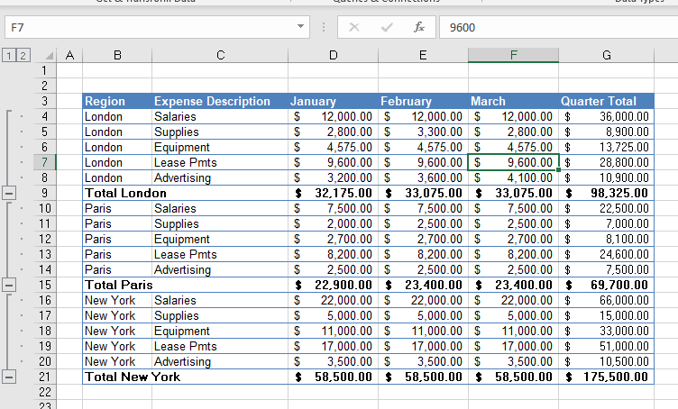
Task: Collapse the London group rows
Action: click(9, 193)
